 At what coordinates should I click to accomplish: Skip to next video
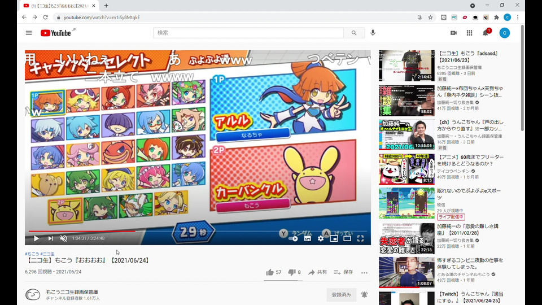click(51, 238)
